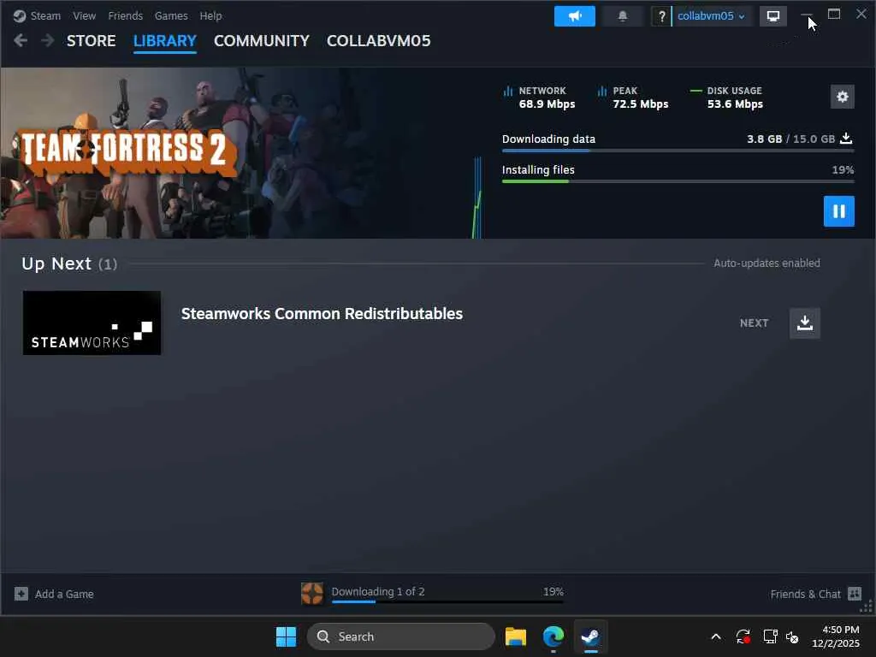876x657 pixels.
Task: Click the 19% installing percentage
Action: click(x=843, y=169)
